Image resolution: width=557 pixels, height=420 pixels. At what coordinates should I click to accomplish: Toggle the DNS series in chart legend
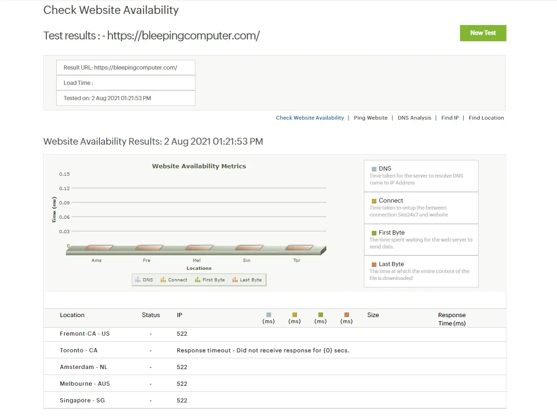(144, 280)
